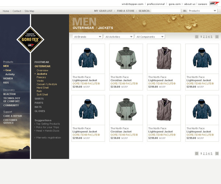
Task: Open Head + Hands Duos suggestion
Action: [48, 131]
